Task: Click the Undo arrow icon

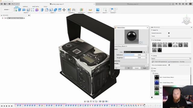Action: (x=13, y=4)
